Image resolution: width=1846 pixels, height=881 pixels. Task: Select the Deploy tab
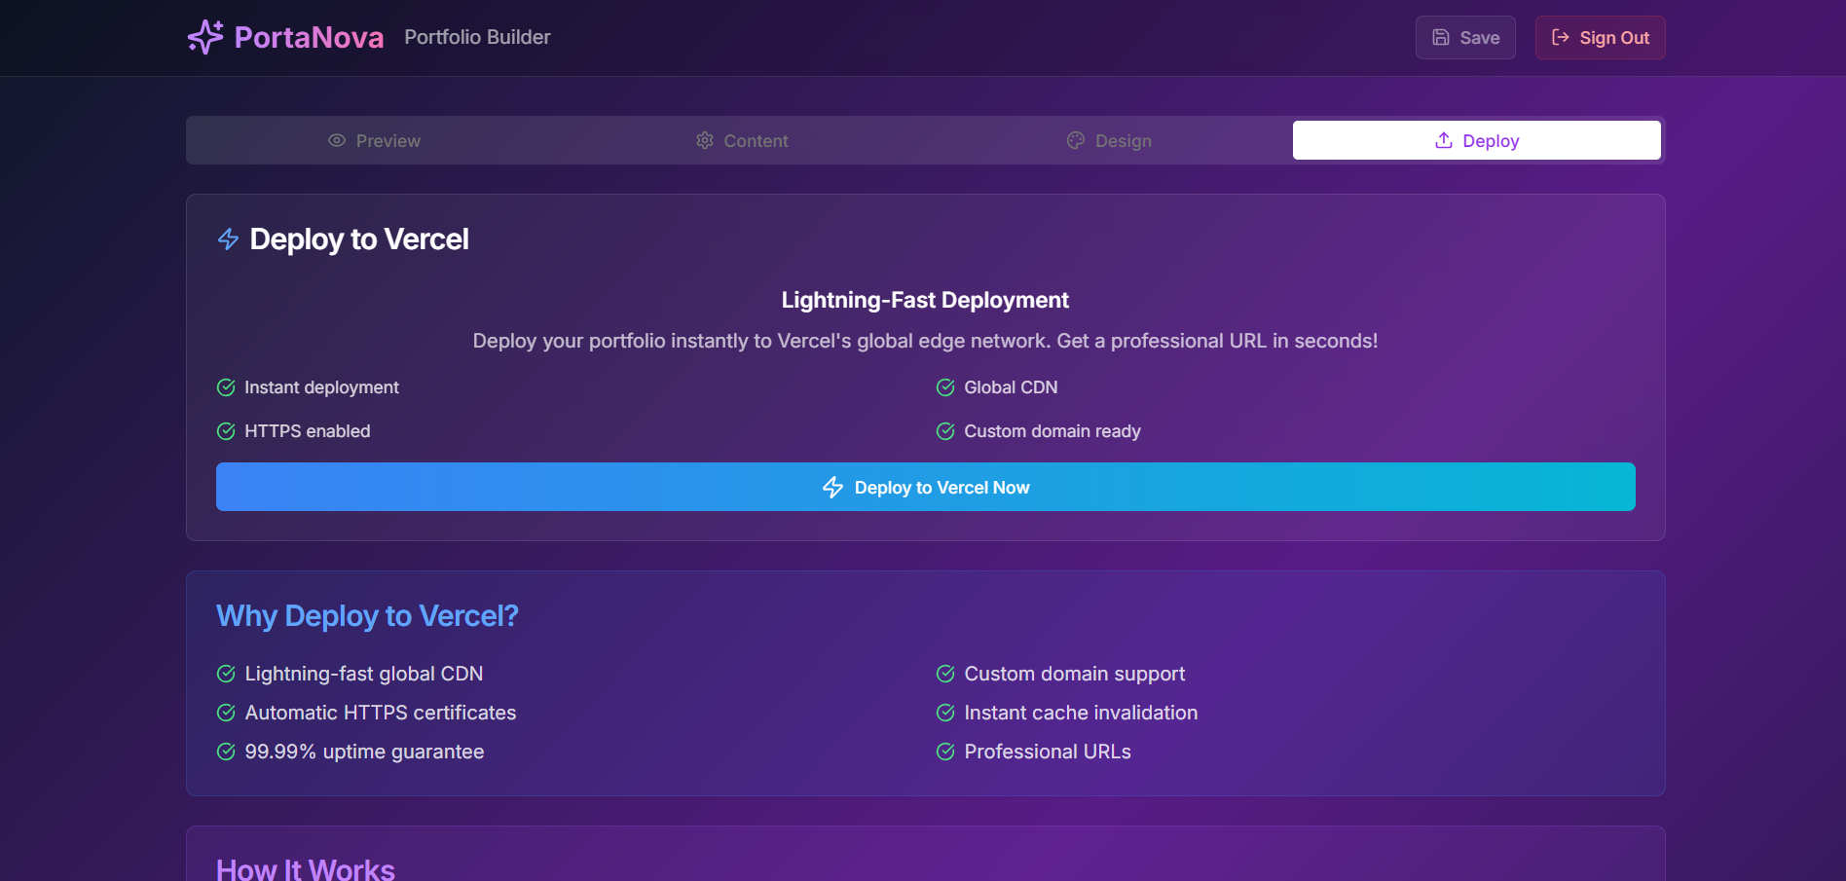click(1477, 140)
